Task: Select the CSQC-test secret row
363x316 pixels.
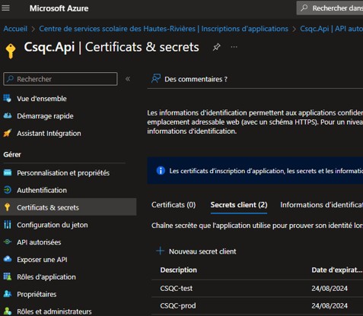Action: pyautogui.click(x=257, y=289)
